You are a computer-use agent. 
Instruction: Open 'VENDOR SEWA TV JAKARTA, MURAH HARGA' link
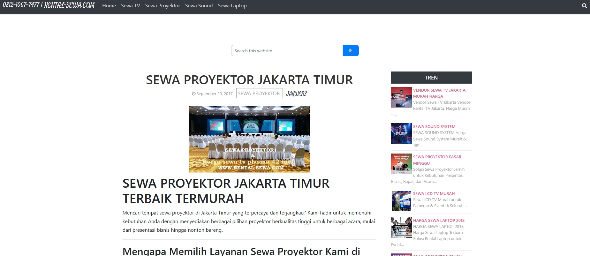pos(440,93)
